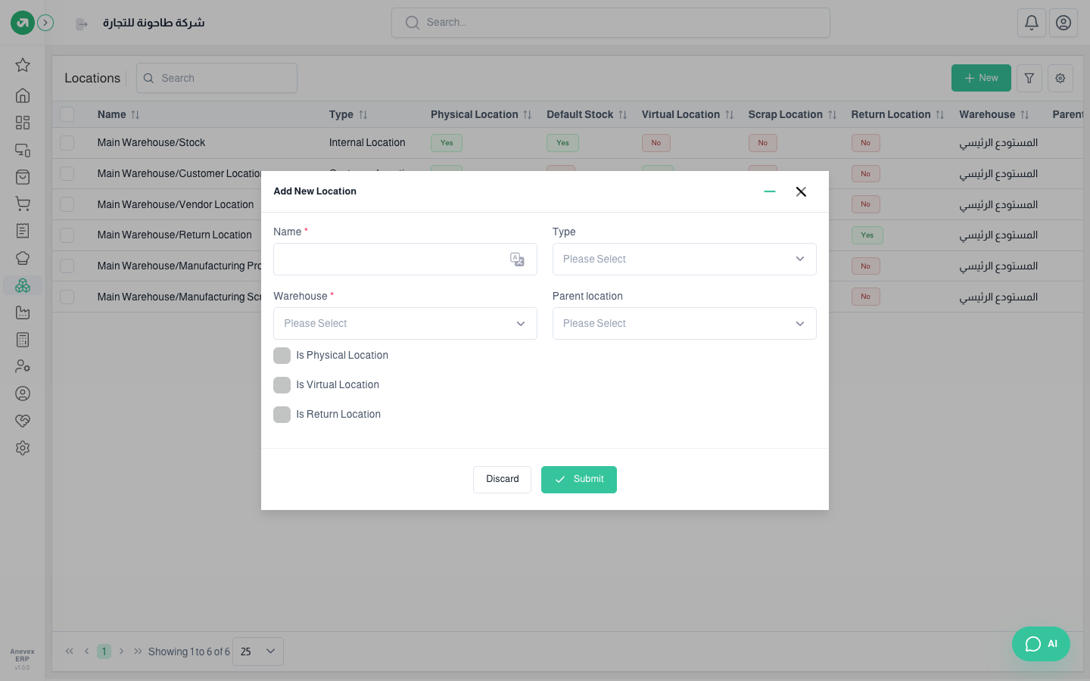Go to home icon in sidebar
Image resolution: width=1090 pixels, height=681 pixels.
23,95
